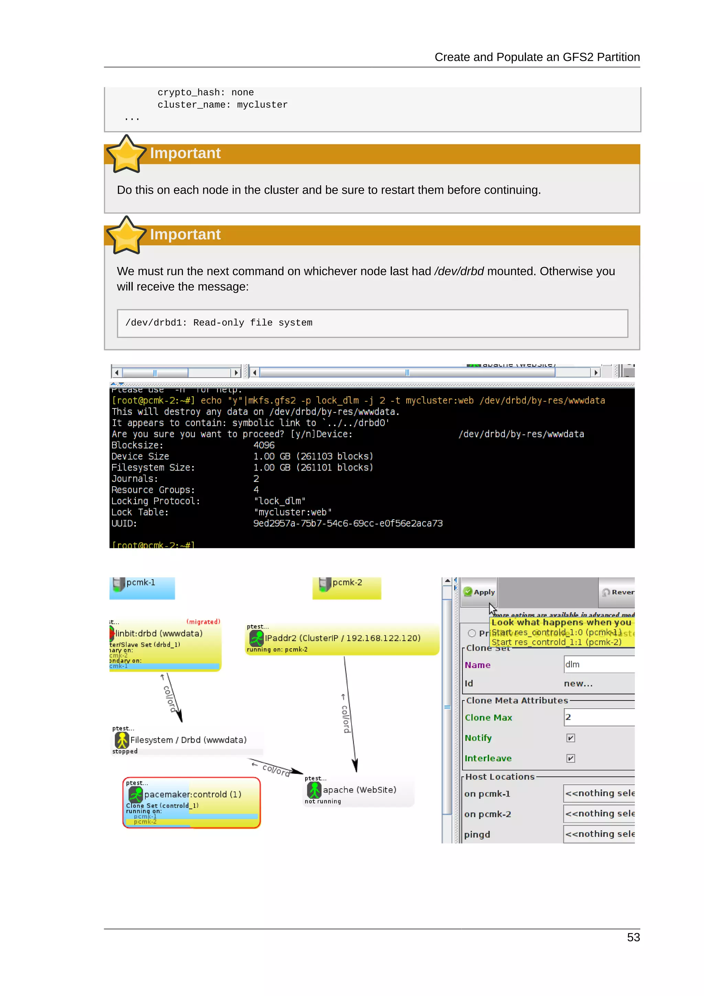Click the thumb of the vertical scrollbar

coord(447,707)
